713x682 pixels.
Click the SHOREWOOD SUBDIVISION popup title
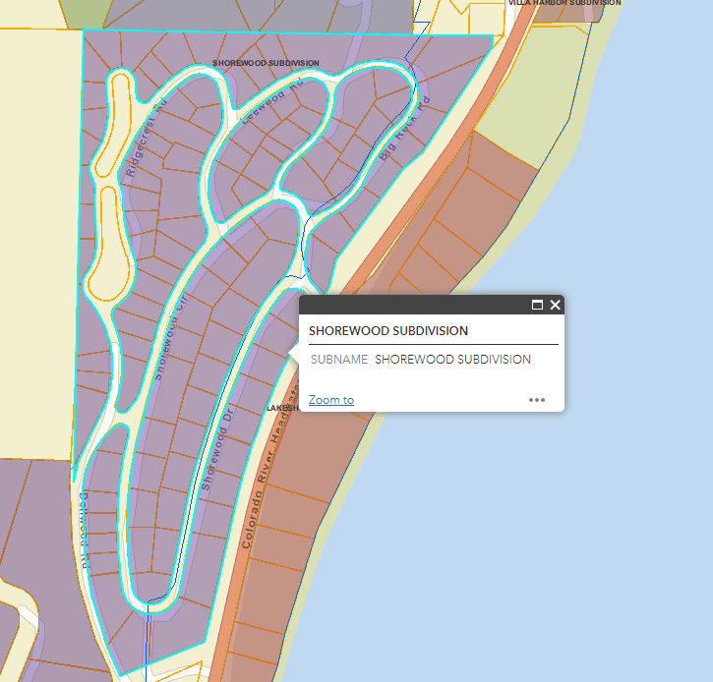(x=388, y=331)
